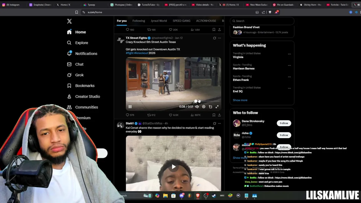Click the X logo in the sidebar
Screen dimensions: 361x203
pyautogui.click(x=69, y=21)
